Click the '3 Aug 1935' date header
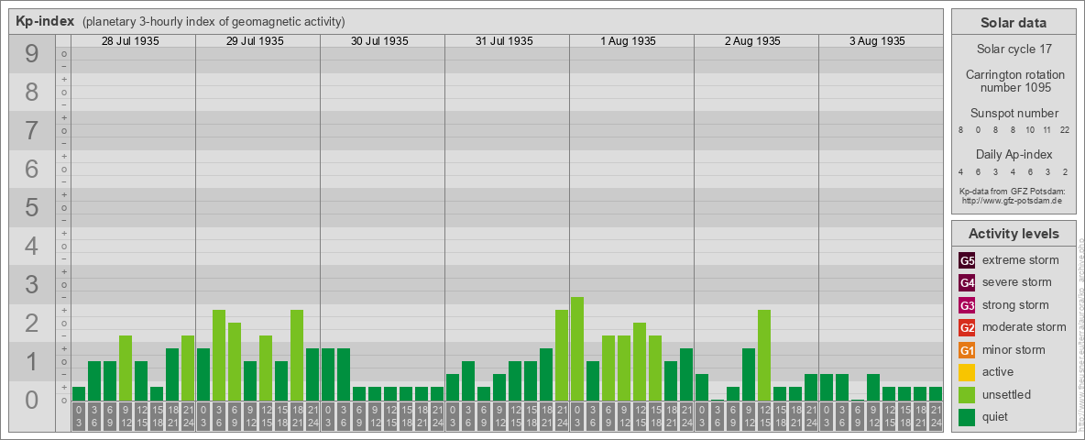Viewport: 1085px width, 440px height. click(877, 41)
